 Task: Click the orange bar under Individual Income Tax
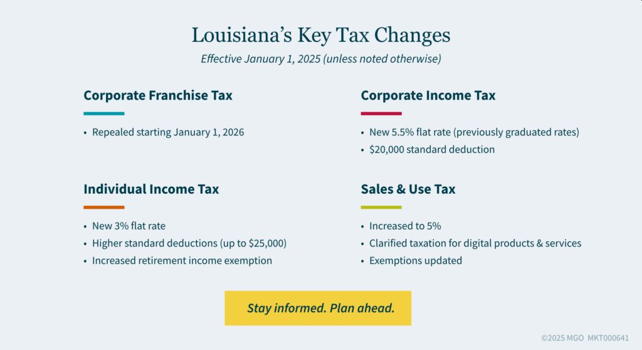click(104, 207)
